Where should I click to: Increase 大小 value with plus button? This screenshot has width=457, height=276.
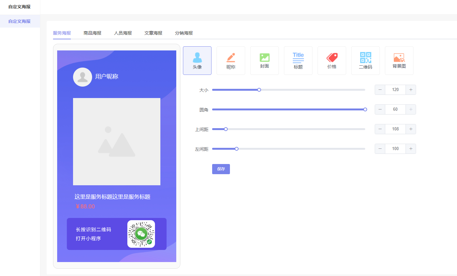[411, 90]
